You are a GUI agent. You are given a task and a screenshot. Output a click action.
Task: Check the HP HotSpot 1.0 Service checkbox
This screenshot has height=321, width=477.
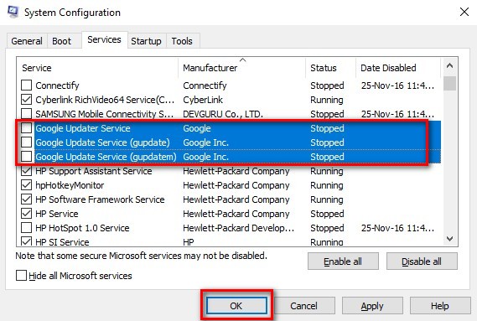point(27,228)
